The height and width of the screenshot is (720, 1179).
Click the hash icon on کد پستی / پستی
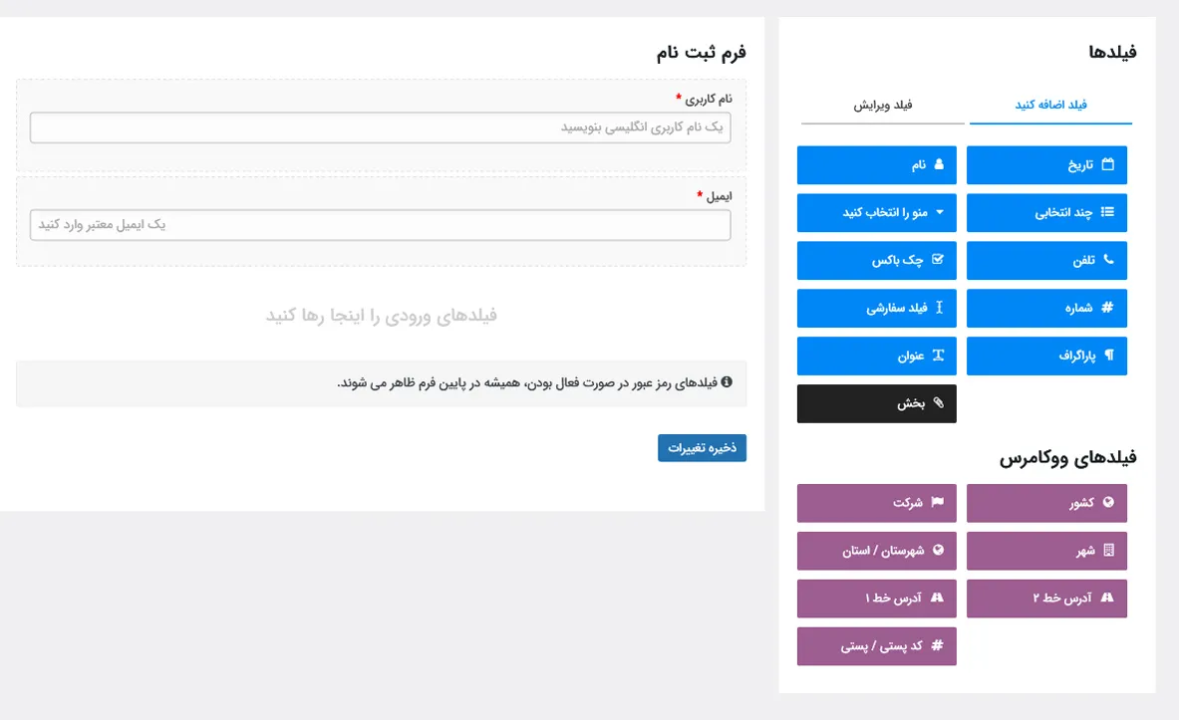pos(937,645)
